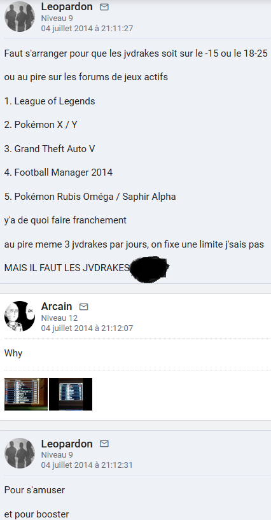Viewport: 271px width, 520px height.
Task: Click Niveau 9 label on the 21:11:27 post
Action: coord(57,18)
